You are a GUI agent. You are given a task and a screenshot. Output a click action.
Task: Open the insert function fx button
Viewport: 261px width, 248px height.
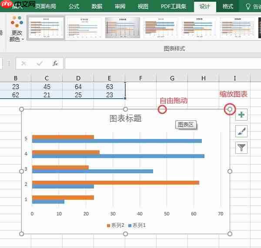[55, 63]
